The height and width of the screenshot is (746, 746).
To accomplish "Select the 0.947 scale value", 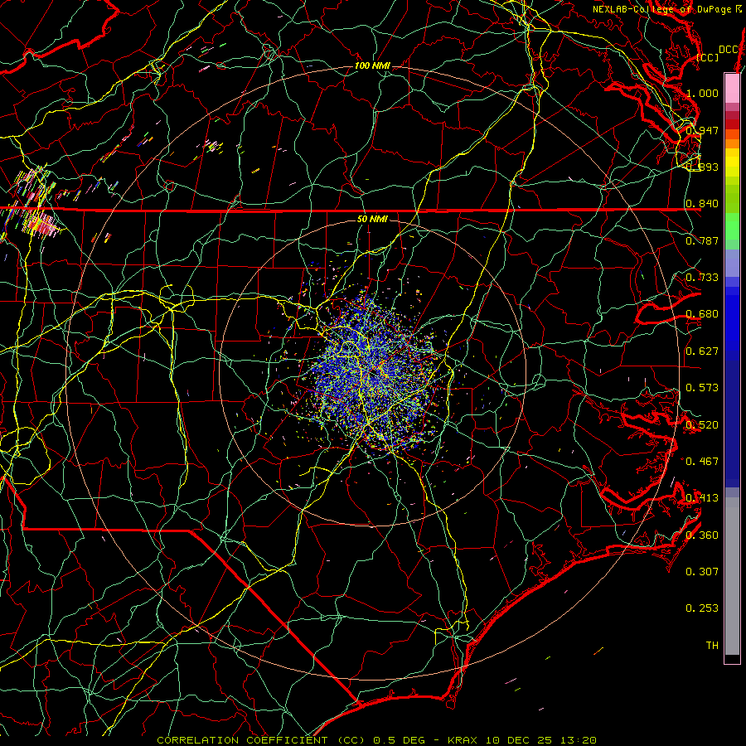I will pos(702,130).
